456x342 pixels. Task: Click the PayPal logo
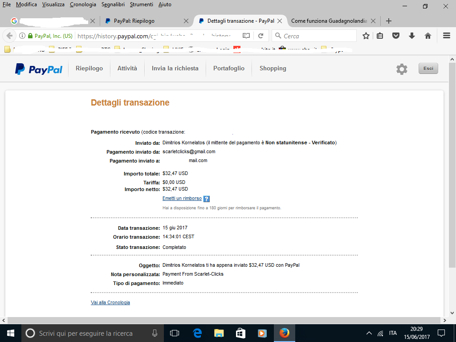click(x=39, y=69)
